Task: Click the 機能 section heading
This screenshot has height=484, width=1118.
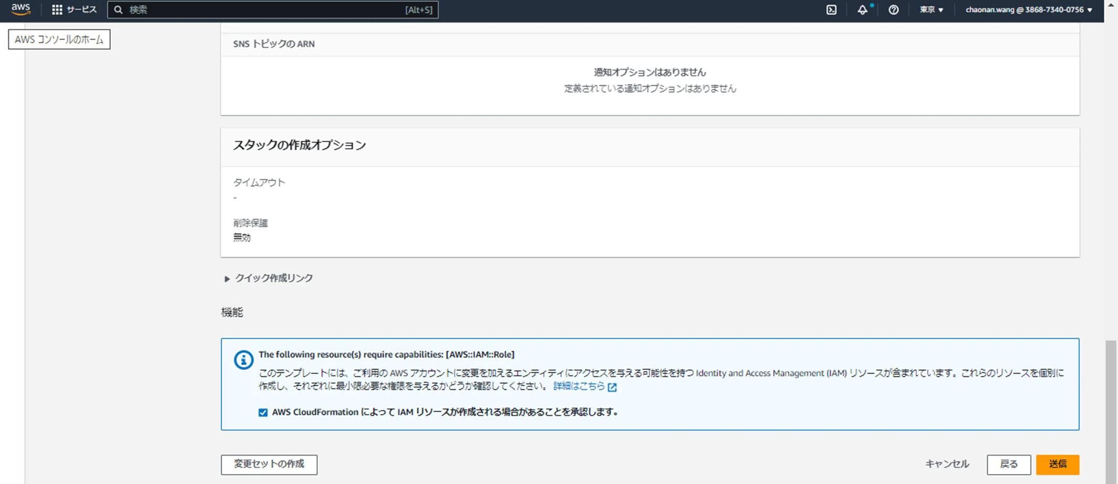Action: (232, 313)
